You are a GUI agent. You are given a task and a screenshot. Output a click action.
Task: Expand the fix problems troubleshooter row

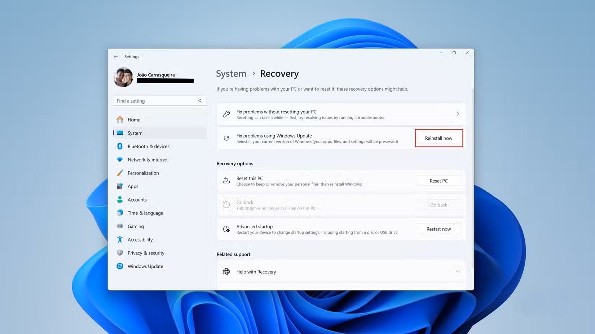pyautogui.click(x=458, y=114)
